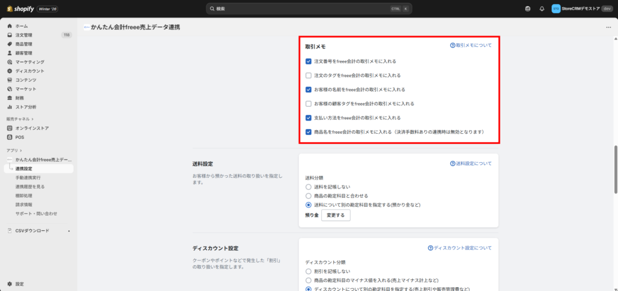The height and width of the screenshot is (291, 618).
Task: Click the POS bag icon
Action: click(x=10, y=137)
